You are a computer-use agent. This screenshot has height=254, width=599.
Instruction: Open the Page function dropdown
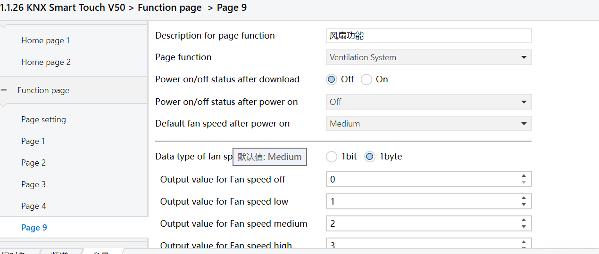(x=429, y=57)
